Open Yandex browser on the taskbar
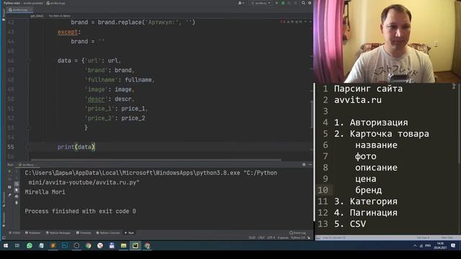461x259 pixels. 100,245
